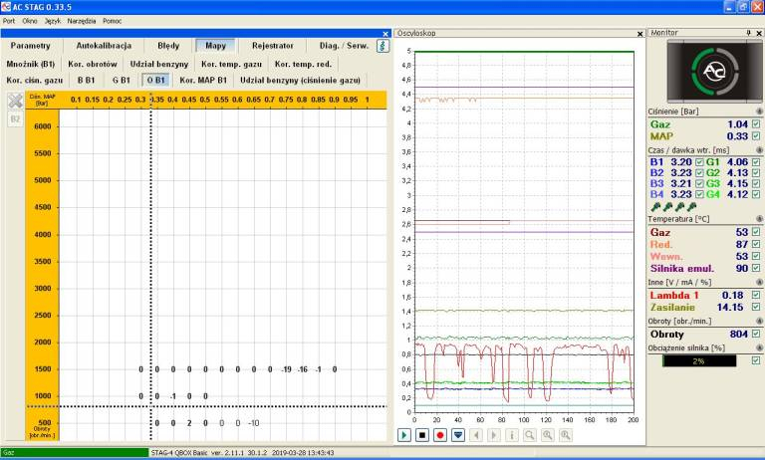Open the Pomoc menu

[113, 21]
